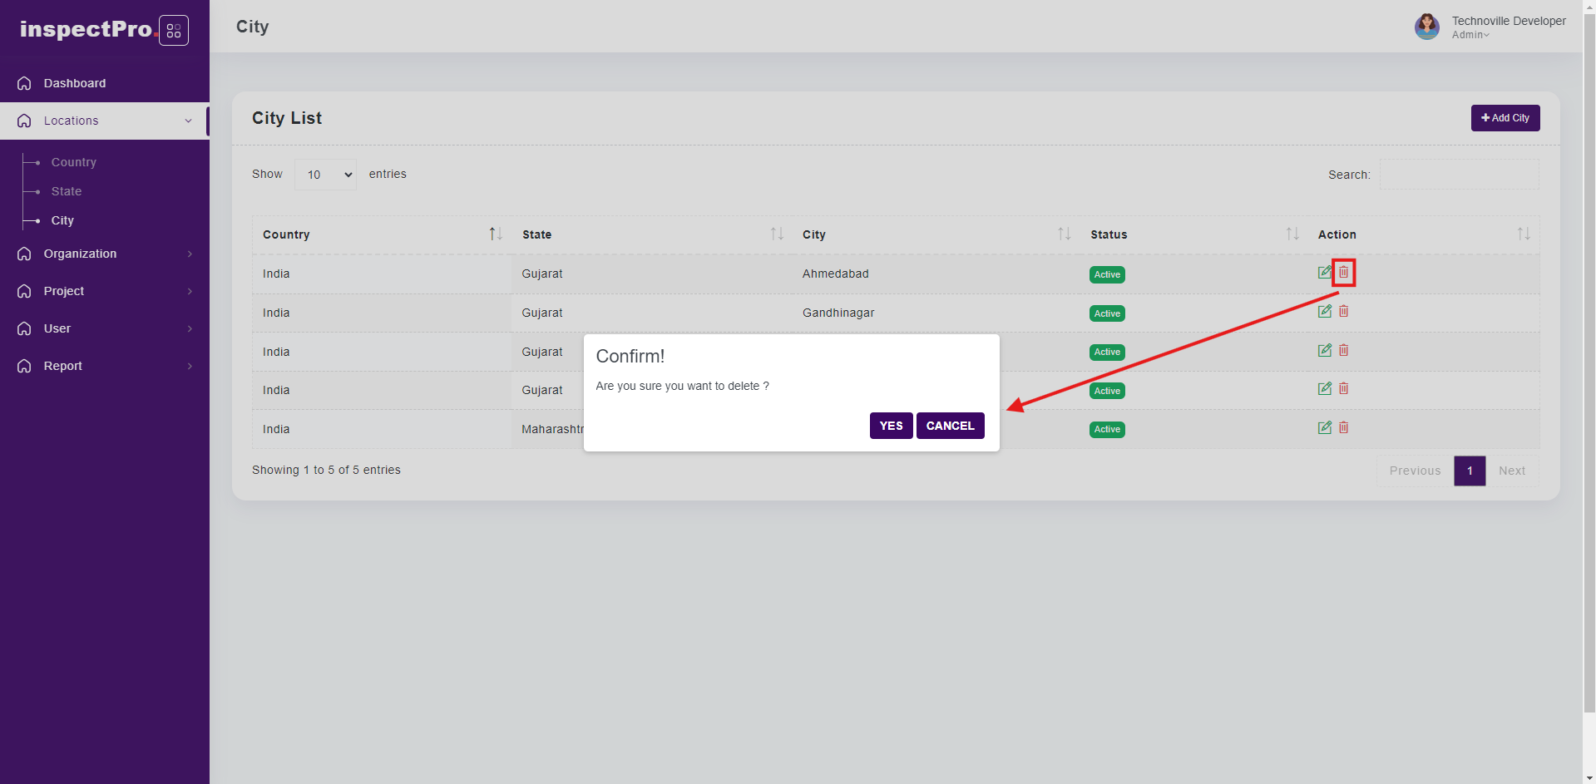Open the Admin account dropdown
The height and width of the screenshot is (784, 1596).
click(x=1470, y=35)
